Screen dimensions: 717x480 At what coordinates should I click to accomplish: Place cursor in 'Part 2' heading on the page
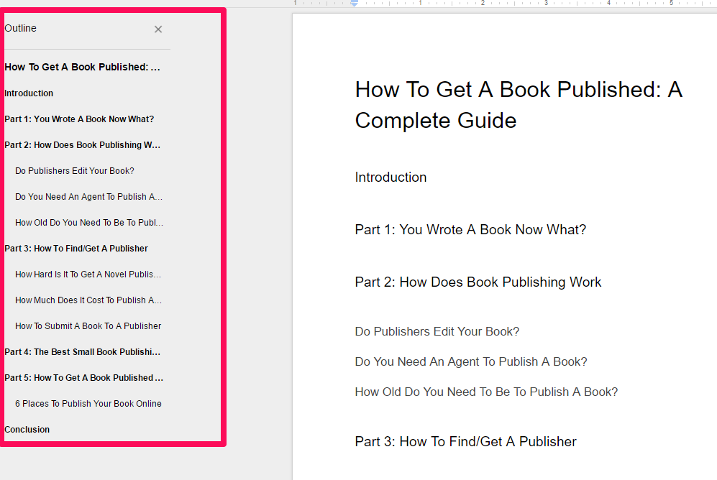pyautogui.click(x=478, y=282)
